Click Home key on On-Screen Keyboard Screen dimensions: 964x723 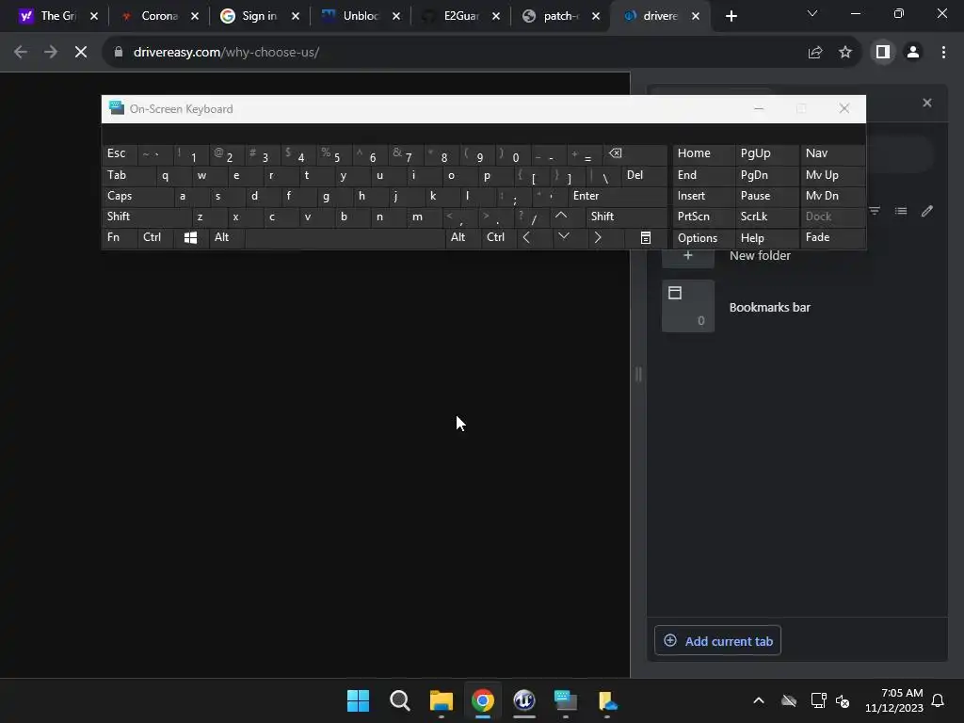pos(702,153)
